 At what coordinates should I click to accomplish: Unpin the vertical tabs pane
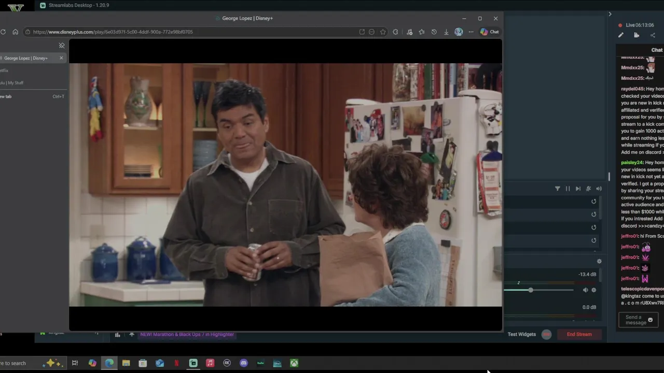[x=62, y=46]
